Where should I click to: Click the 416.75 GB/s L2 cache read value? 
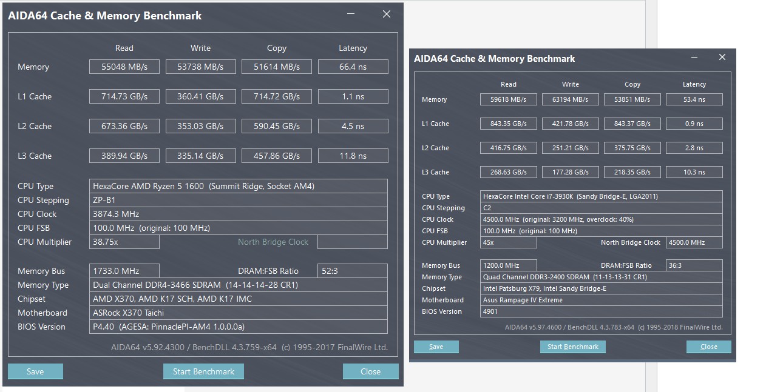(508, 148)
